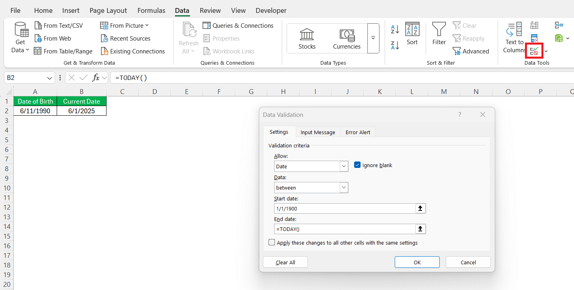Open Recent Sources
The height and width of the screenshot is (290, 574).
125,39
